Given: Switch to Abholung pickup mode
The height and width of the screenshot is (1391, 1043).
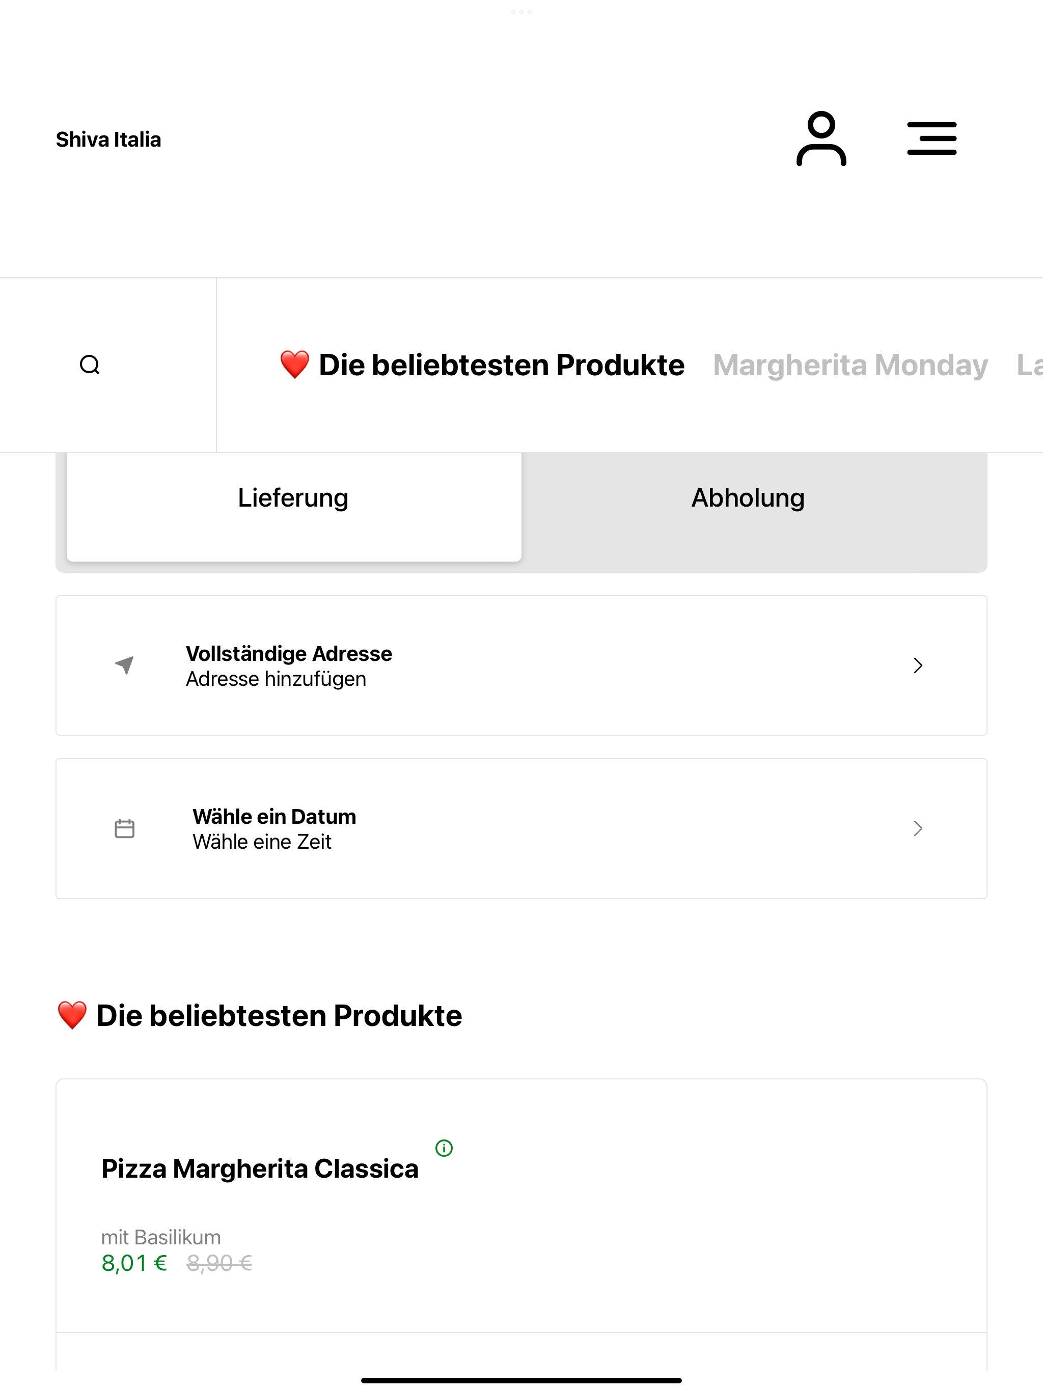Looking at the screenshot, I should point(748,498).
